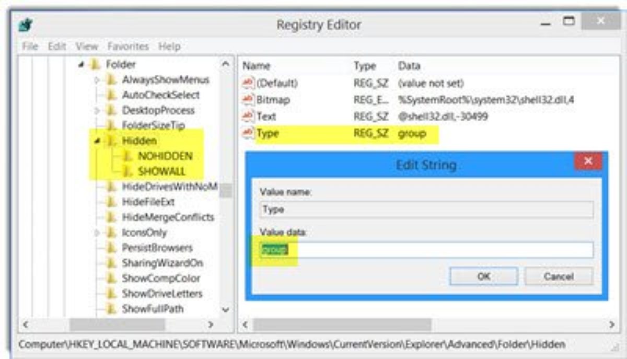Select the NOHIDDEN subkey
This screenshot has height=359, width=627.
tap(165, 156)
